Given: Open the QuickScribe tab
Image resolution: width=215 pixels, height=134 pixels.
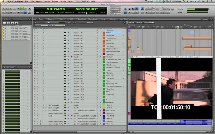Looking at the screenshot, I should [82, 19].
